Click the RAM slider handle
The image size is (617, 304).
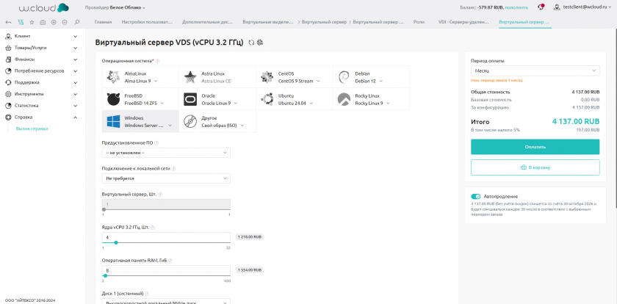click(105, 275)
